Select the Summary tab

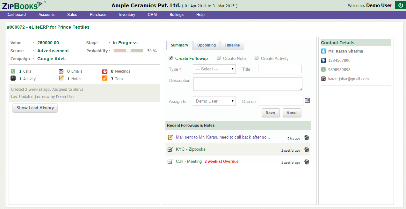pyautogui.click(x=179, y=45)
